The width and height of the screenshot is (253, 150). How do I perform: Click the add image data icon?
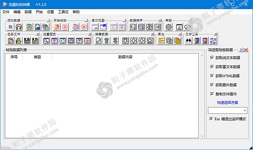38,27
